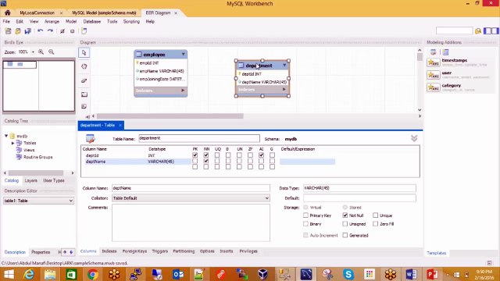Open the Templates tab link

(437, 253)
